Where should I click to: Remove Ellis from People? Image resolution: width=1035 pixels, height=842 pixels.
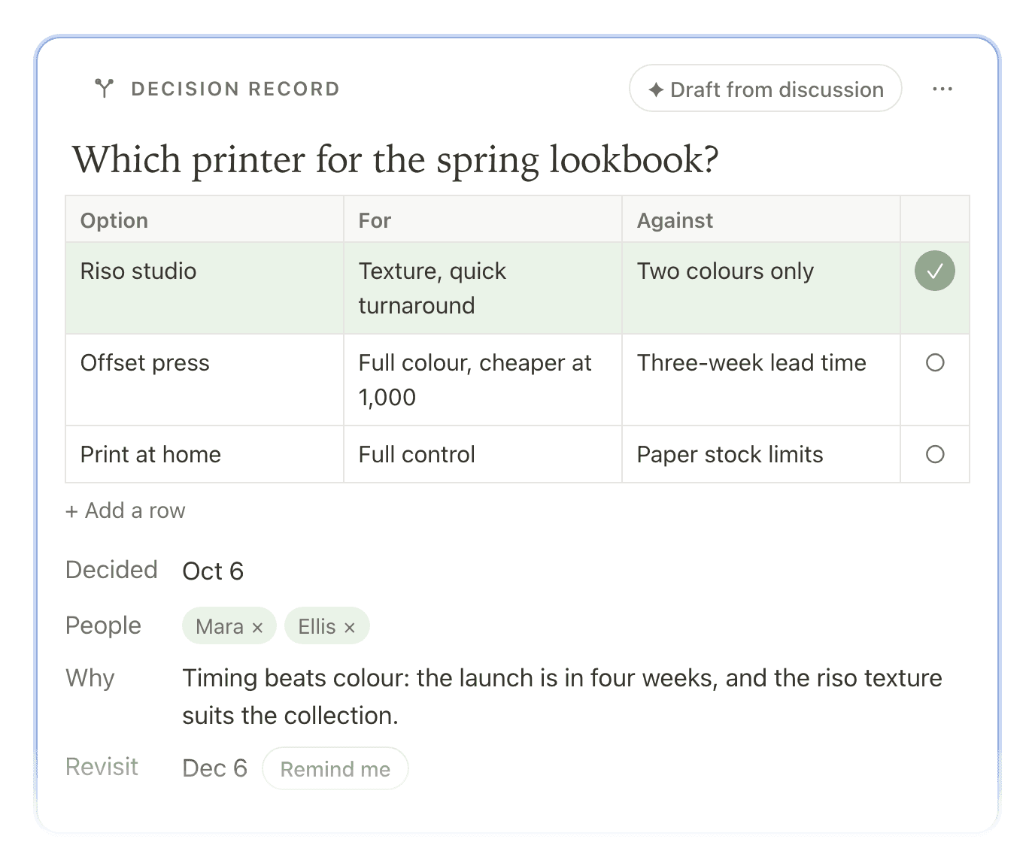349,628
